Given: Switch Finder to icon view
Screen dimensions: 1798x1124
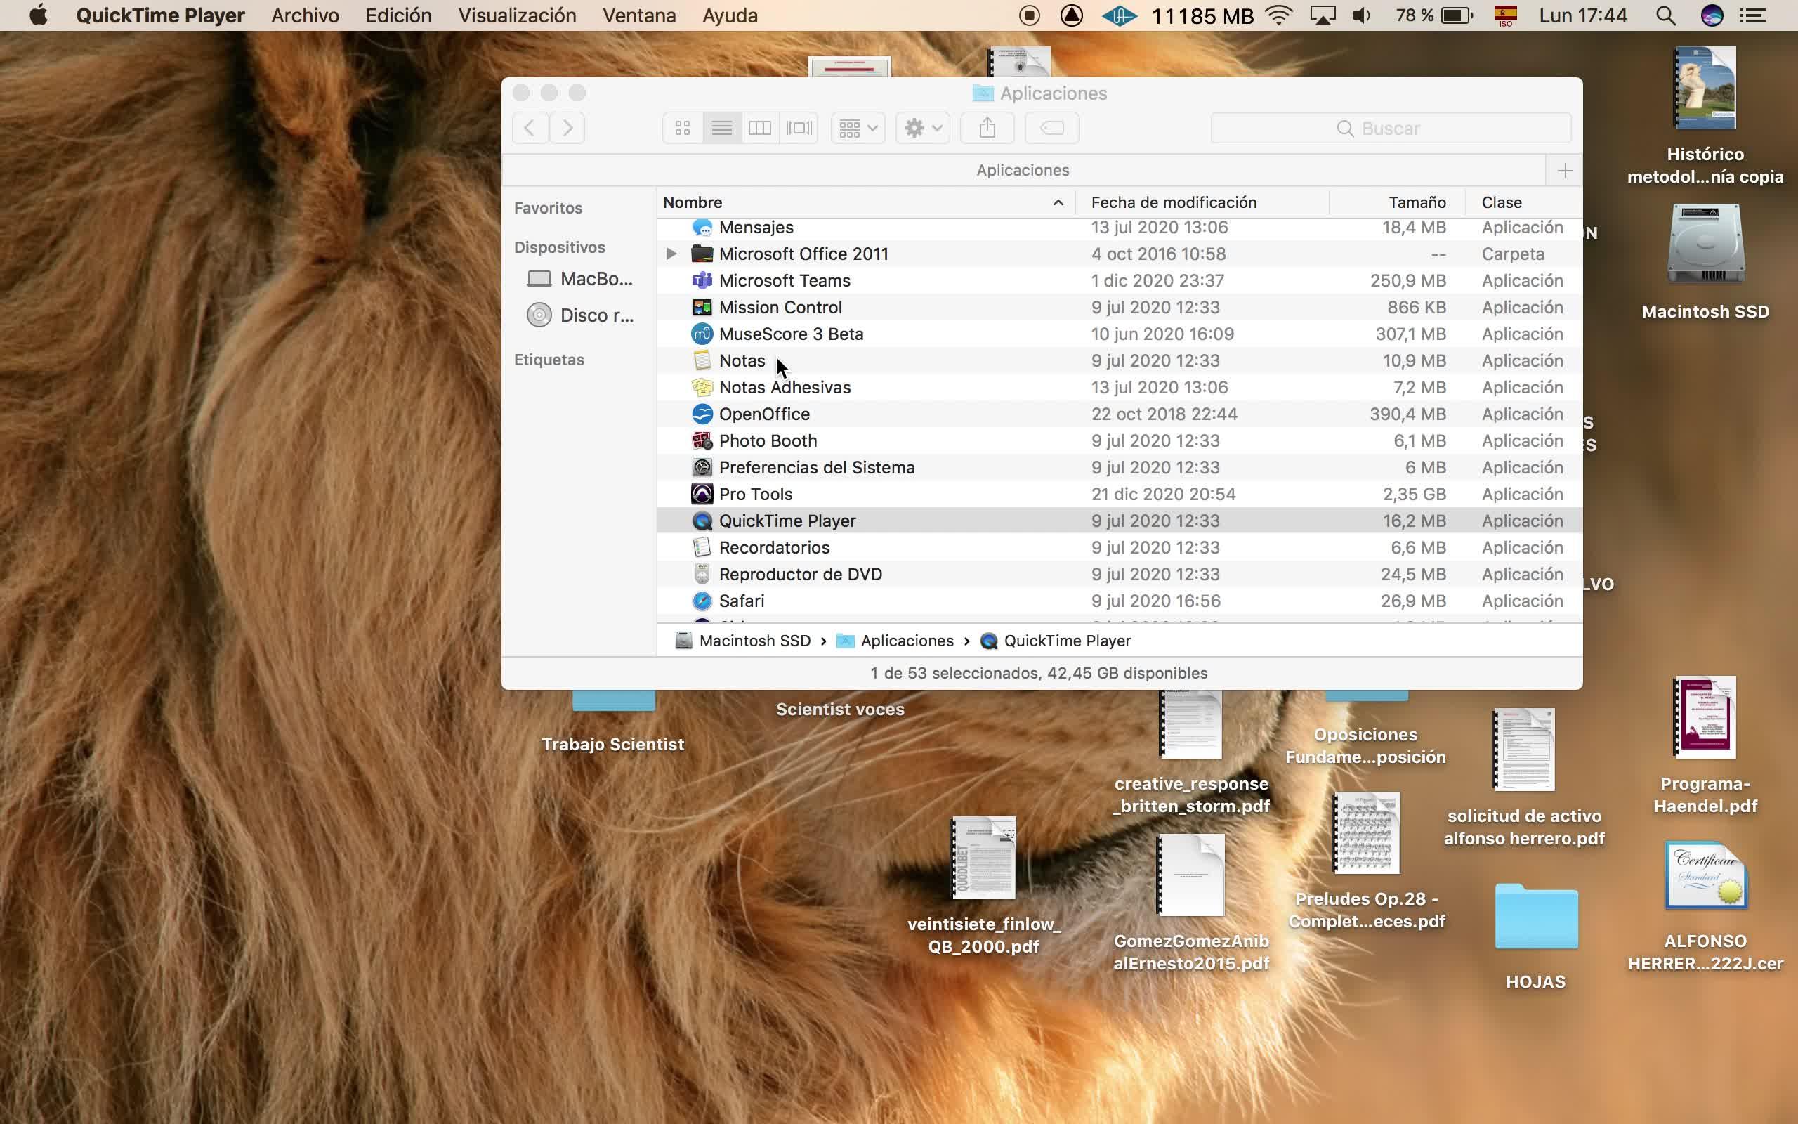Looking at the screenshot, I should pos(682,129).
